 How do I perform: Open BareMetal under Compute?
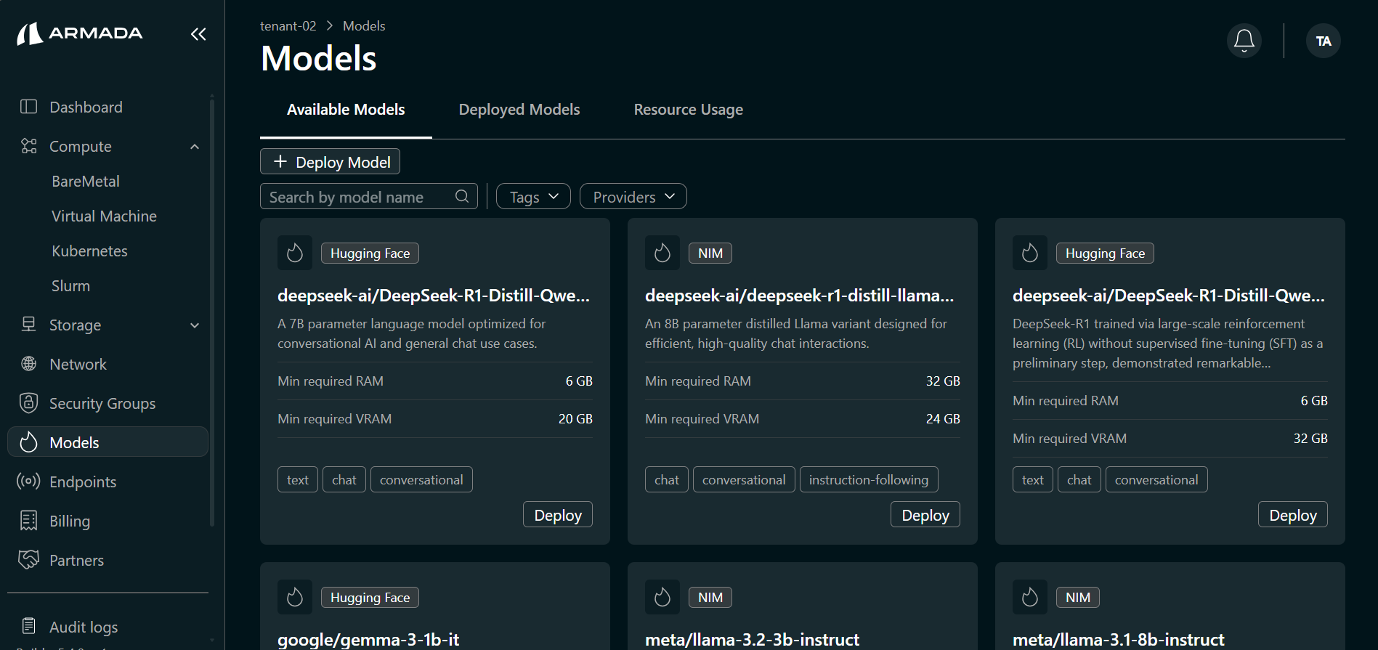(86, 182)
